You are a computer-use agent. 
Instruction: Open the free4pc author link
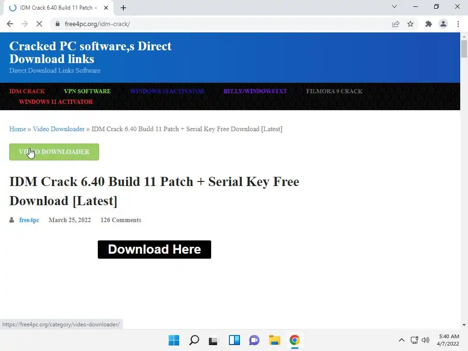29,220
